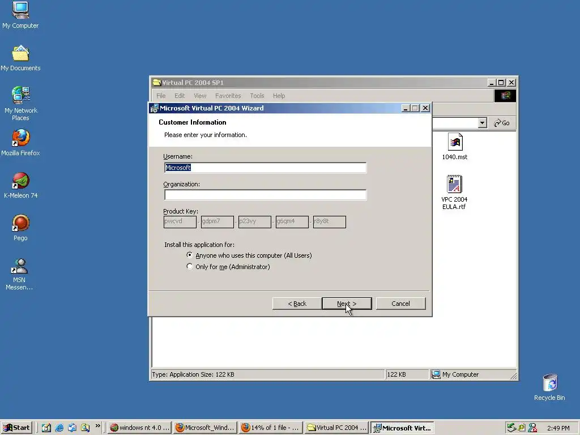
Task: Open MSN Messenger desktop shortcut
Action: click(20, 274)
